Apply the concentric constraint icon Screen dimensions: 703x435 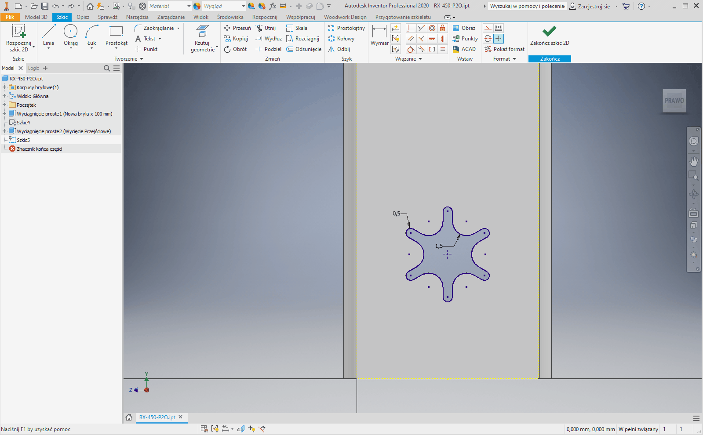coord(432,28)
